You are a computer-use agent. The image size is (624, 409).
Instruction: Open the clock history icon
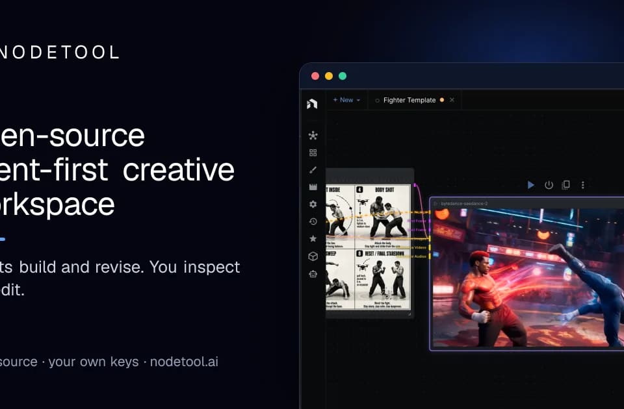click(313, 221)
